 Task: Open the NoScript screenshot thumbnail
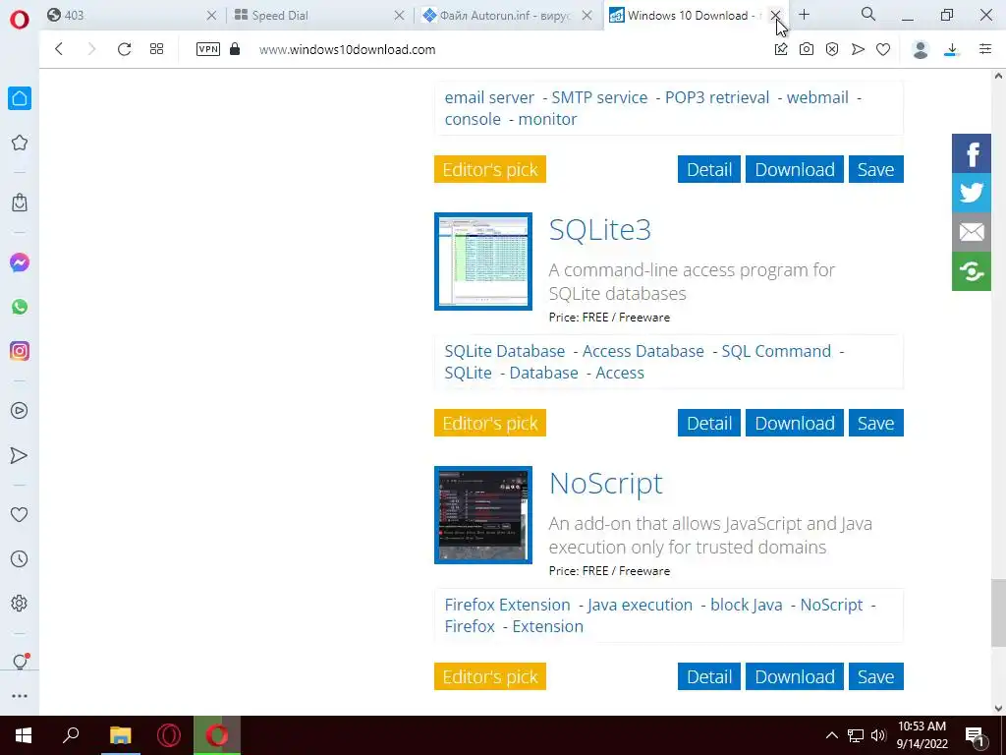click(483, 515)
